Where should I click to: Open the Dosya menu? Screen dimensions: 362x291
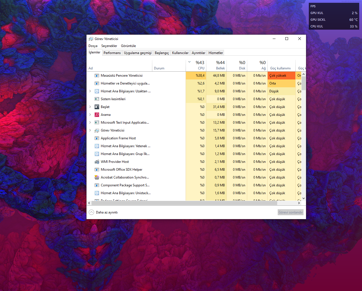pos(93,46)
